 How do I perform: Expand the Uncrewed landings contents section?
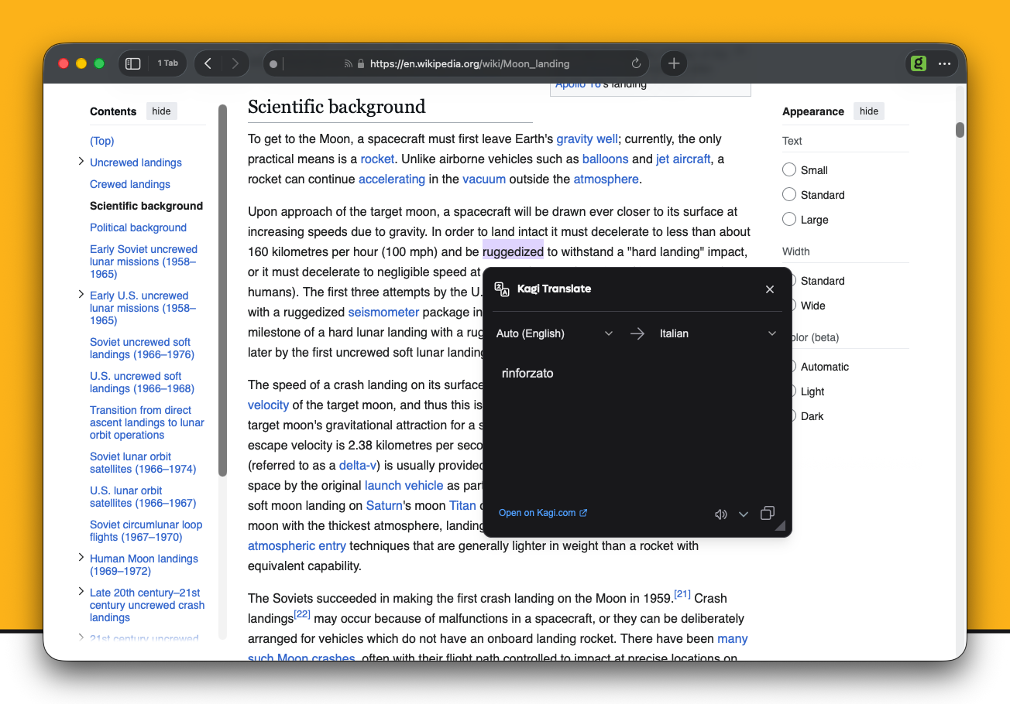tap(81, 161)
